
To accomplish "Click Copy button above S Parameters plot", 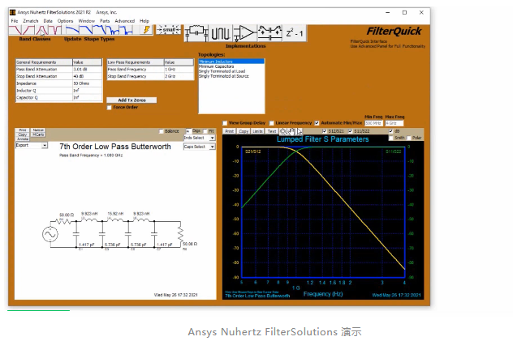I will pos(244,131).
